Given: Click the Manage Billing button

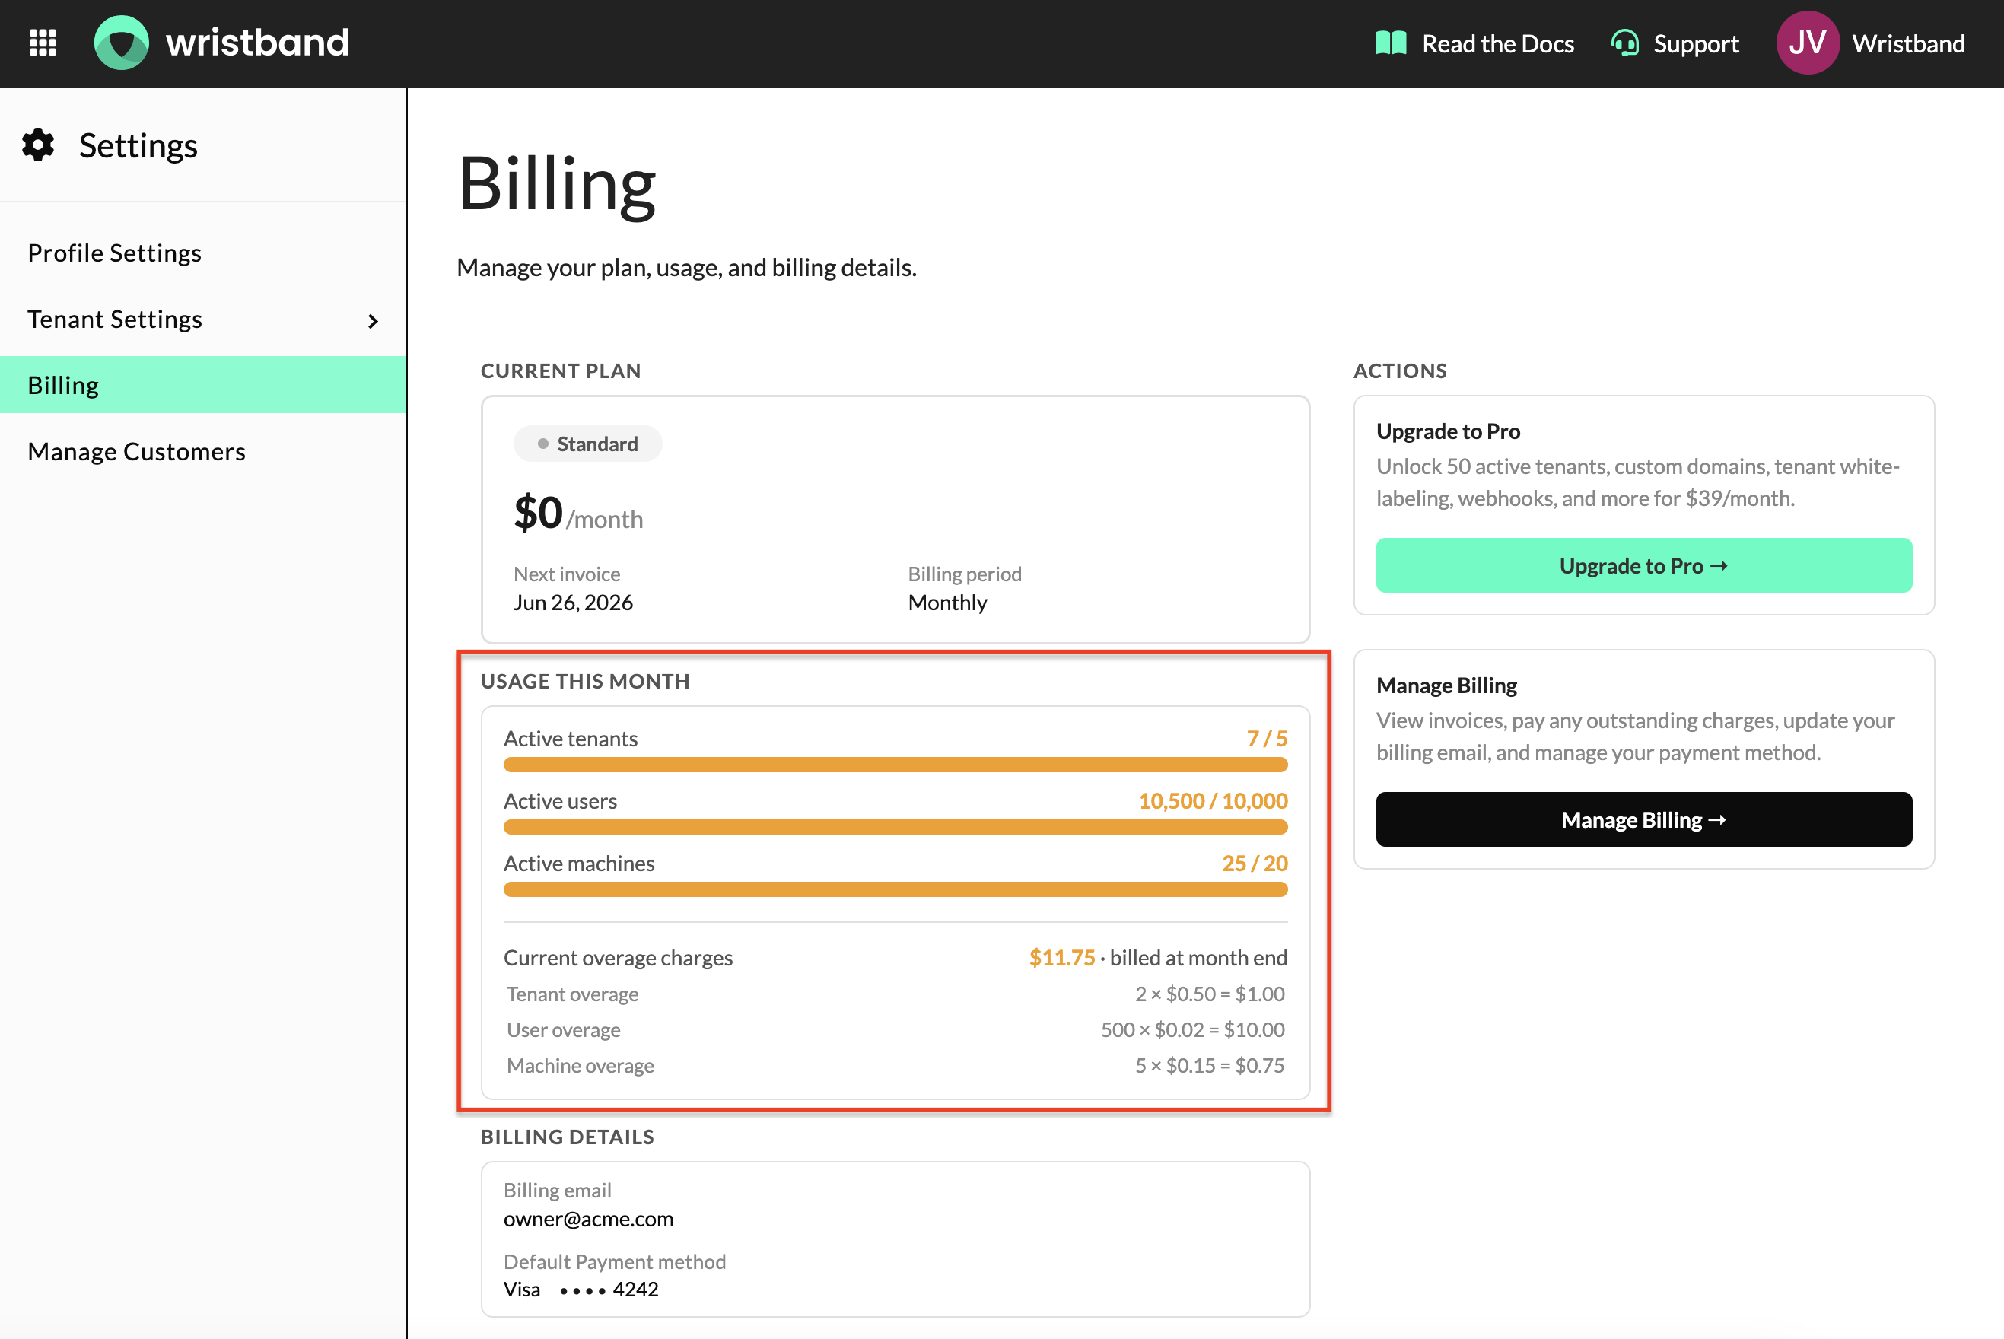Looking at the screenshot, I should [x=1643, y=820].
